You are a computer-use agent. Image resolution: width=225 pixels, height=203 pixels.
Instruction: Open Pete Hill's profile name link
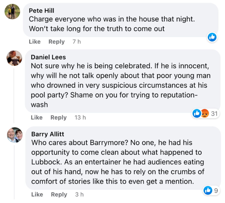[x=41, y=10]
